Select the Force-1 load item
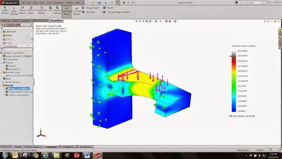Image resolution: width=282 pixels, height=159 pixels. pyautogui.click(x=19, y=76)
